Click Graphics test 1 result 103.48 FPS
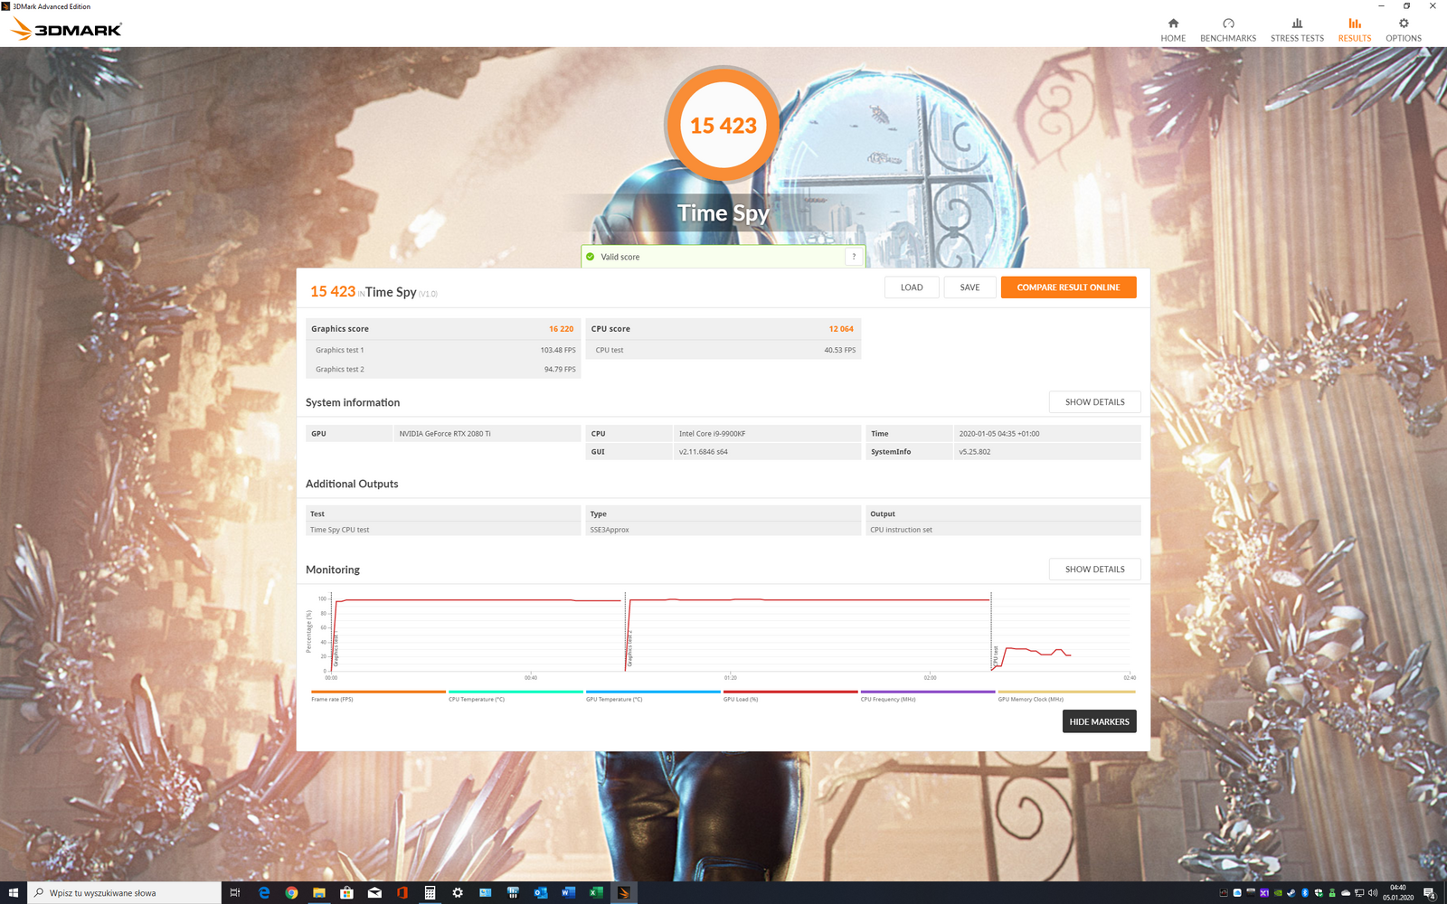The height and width of the screenshot is (904, 1447). tap(558, 350)
